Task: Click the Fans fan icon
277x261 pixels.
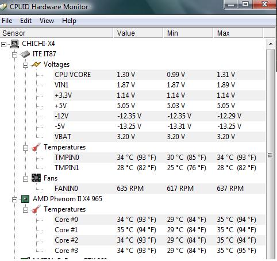Action: click(x=36, y=178)
